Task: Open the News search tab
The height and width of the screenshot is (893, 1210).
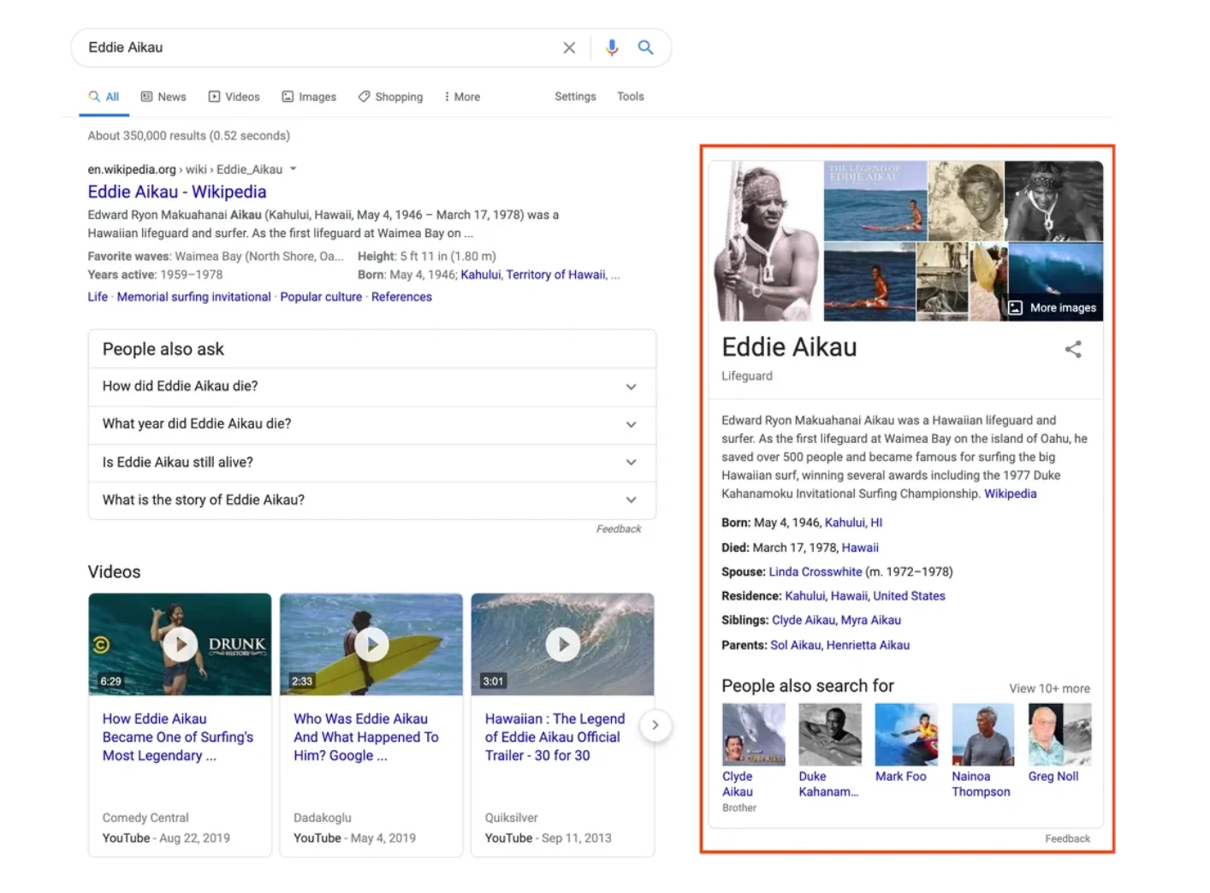Action: [163, 96]
